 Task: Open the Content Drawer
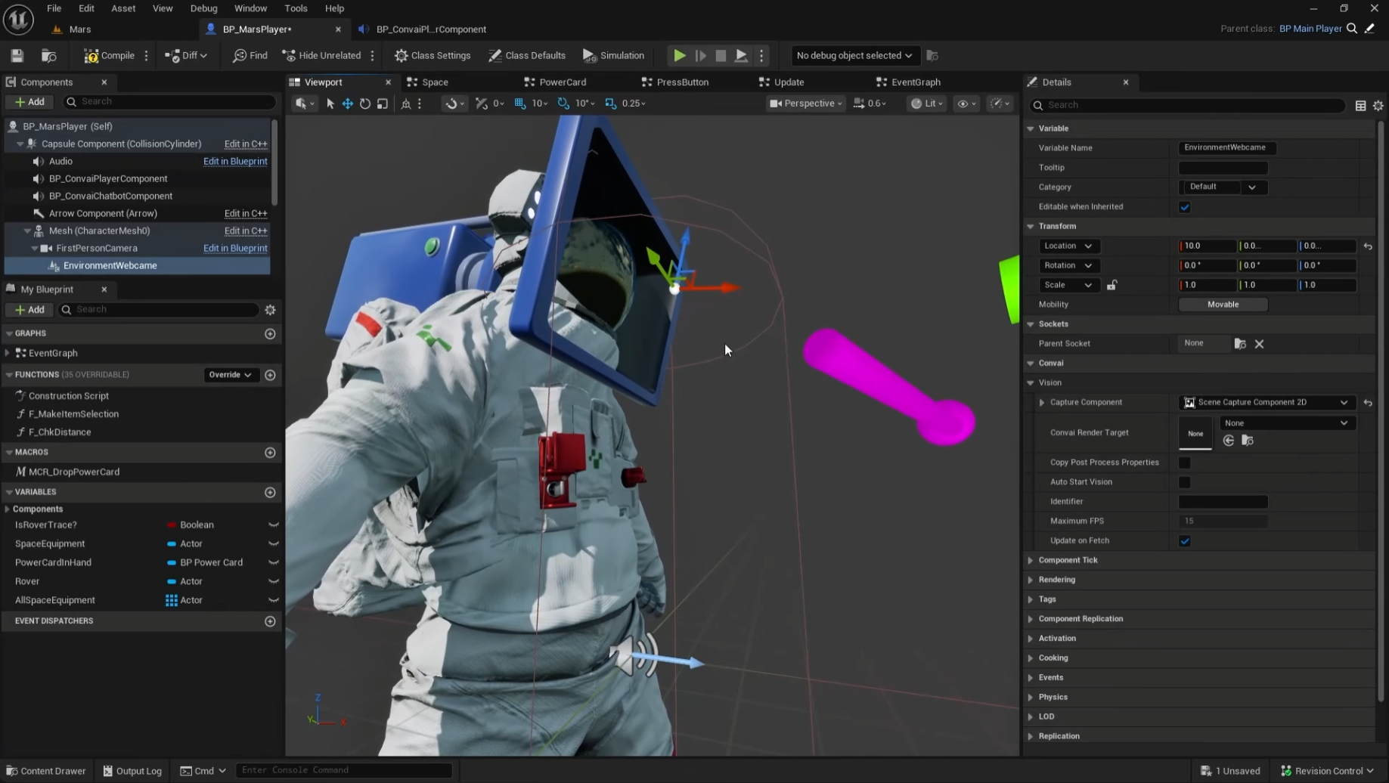46,771
